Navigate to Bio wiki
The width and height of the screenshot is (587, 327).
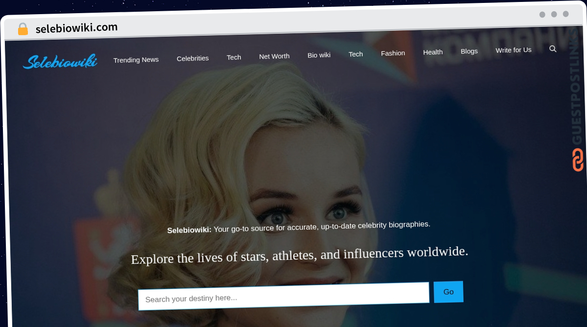coord(319,55)
